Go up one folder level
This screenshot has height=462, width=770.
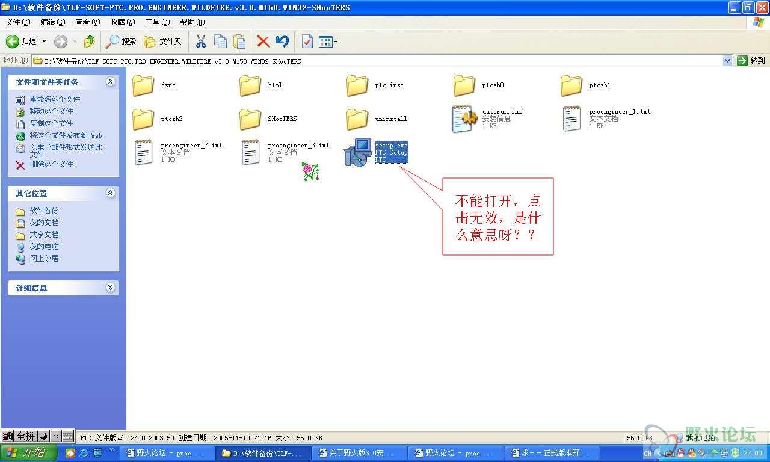pyautogui.click(x=90, y=42)
